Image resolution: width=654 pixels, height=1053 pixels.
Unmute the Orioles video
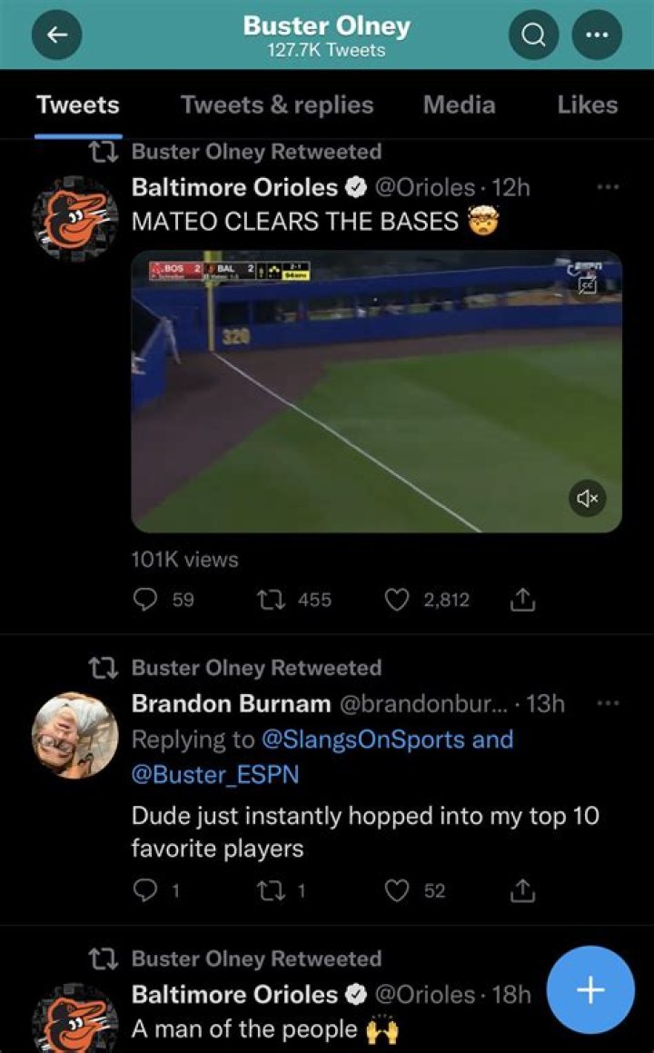pyautogui.click(x=588, y=498)
